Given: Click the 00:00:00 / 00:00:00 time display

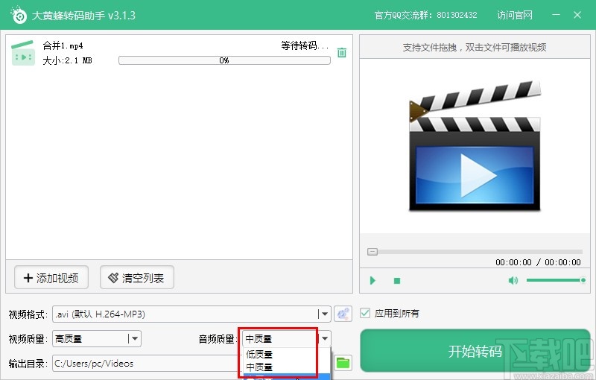Looking at the screenshot, I should click(x=538, y=262).
